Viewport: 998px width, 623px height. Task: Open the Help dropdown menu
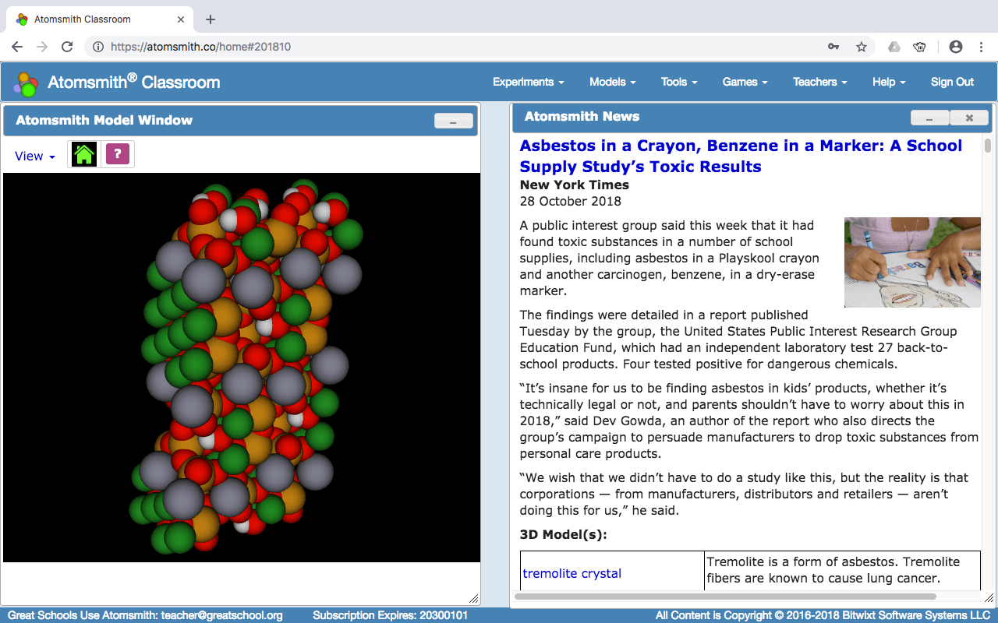(889, 82)
